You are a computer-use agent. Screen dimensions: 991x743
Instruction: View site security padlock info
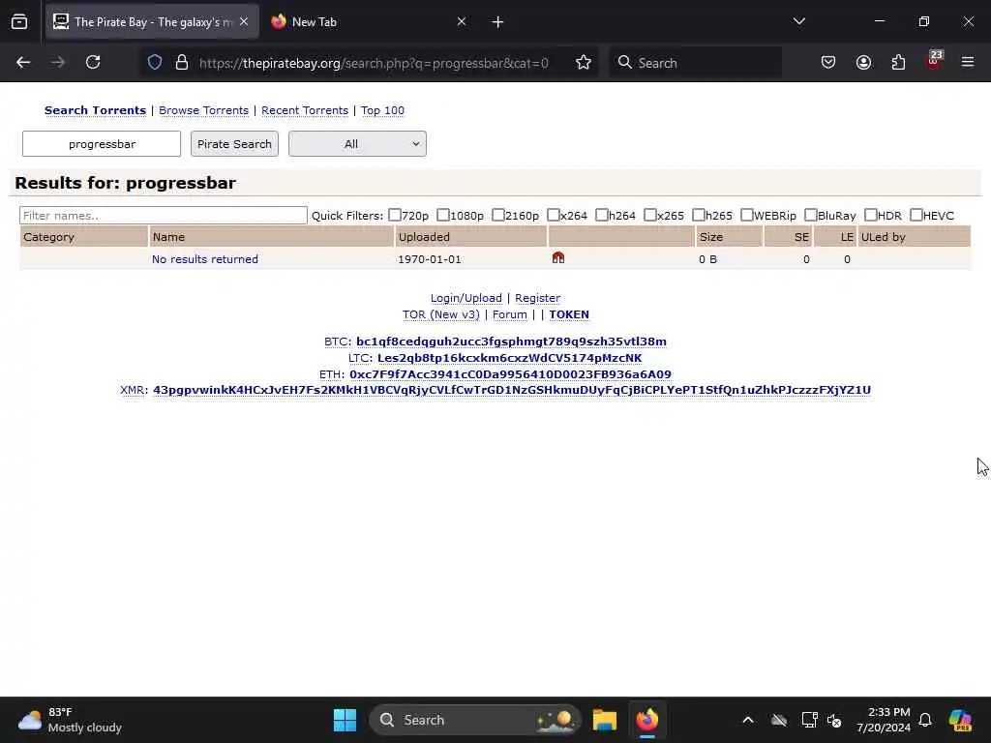[182, 63]
